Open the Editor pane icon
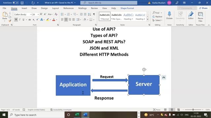Image resolution: width=211 pixels, height=118 pixels. click(191, 14)
